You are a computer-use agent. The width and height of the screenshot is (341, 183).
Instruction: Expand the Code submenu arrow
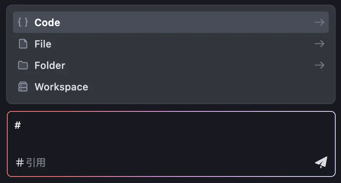pyautogui.click(x=319, y=22)
